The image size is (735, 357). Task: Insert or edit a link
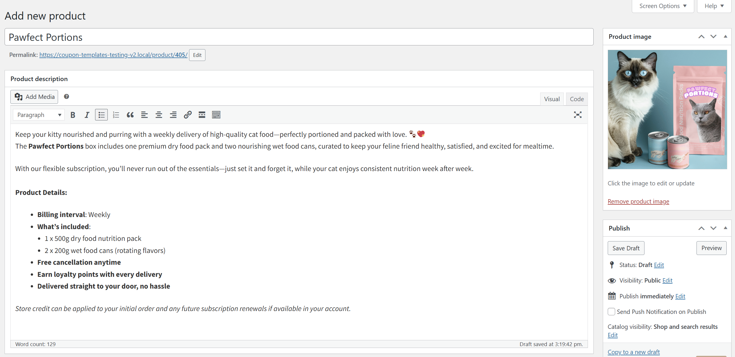click(188, 115)
